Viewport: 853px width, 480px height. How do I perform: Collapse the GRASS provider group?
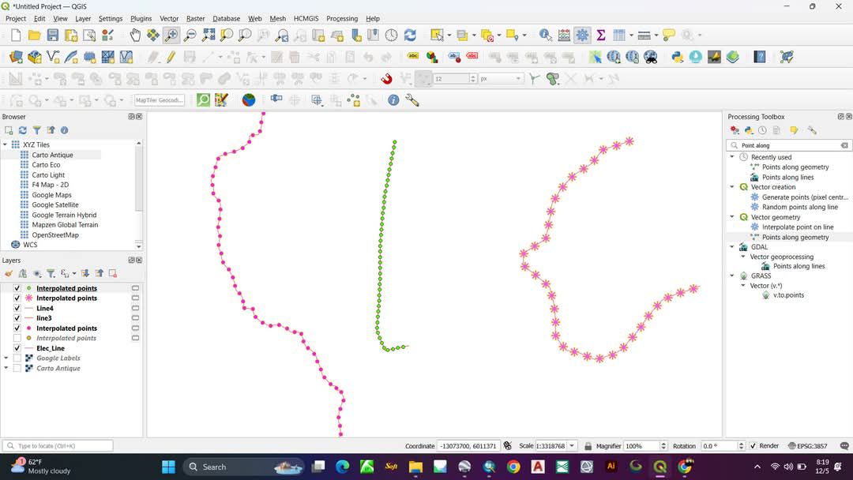click(x=732, y=276)
